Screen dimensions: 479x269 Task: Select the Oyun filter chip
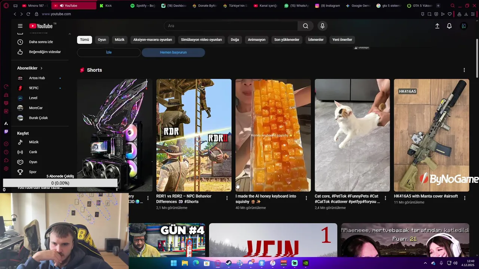pyautogui.click(x=102, y=40)
